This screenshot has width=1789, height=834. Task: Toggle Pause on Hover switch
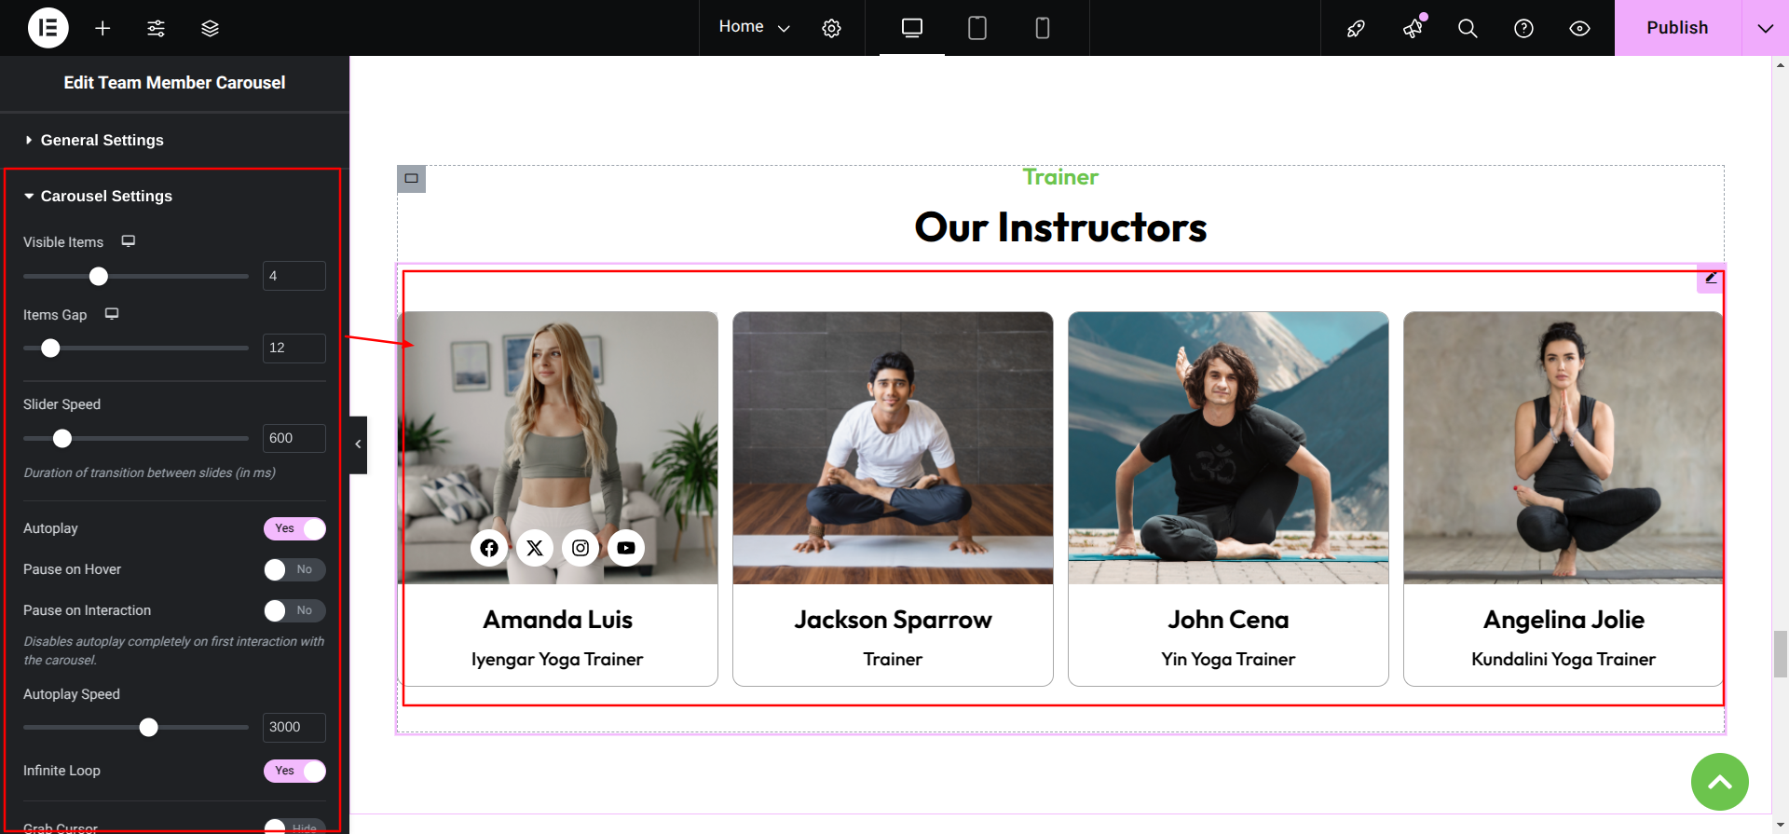(294, 569)
